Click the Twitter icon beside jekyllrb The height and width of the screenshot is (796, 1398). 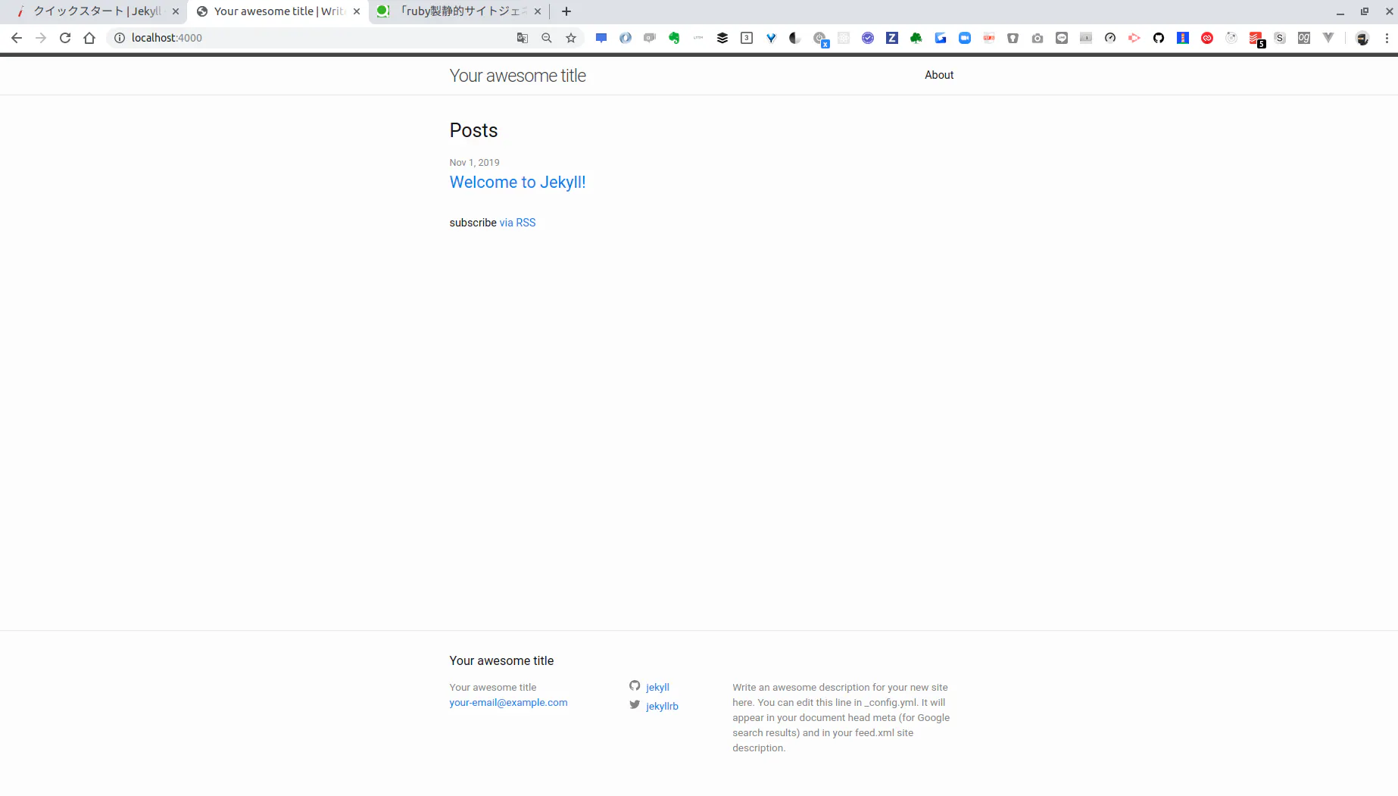635,704
